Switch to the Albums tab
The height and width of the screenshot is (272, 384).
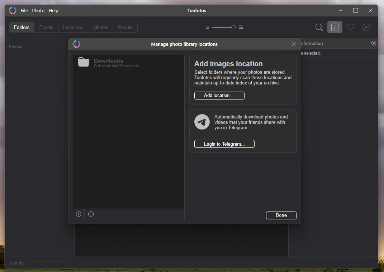(100, 27)
